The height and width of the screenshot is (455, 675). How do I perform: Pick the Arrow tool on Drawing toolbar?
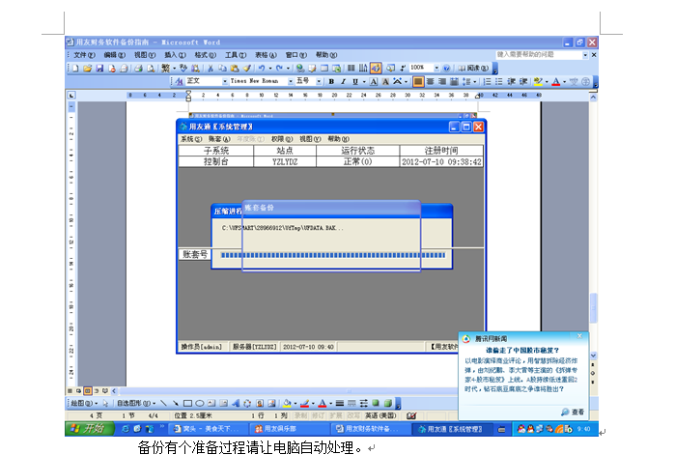pyautogui.click(x=176, y=404)
